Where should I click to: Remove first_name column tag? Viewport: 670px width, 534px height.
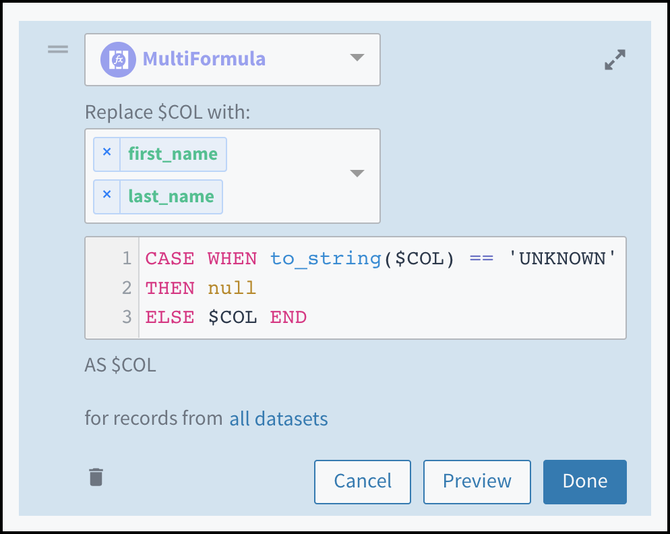[x=106, y=153]
